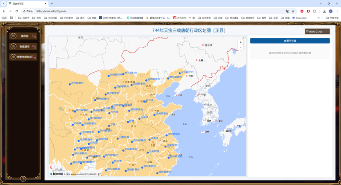Viewport: 341px width, 185px height.
Task: Reload the page using the refresh icon
Action: click(x=17, y=11)
